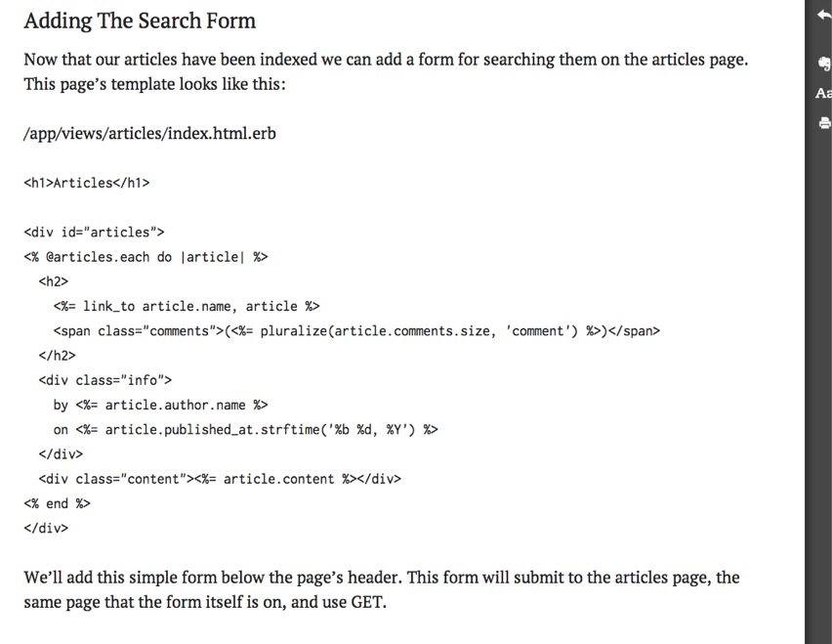Click the div class="content" code line

coord(220,479)
